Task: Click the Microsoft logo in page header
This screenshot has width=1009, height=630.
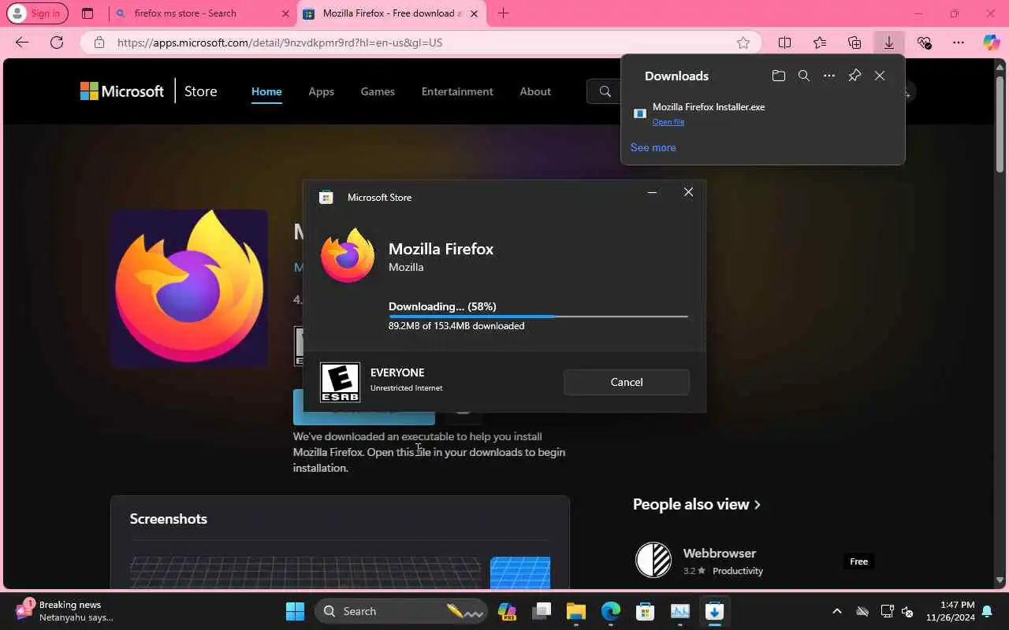Action: coord(122,91)
